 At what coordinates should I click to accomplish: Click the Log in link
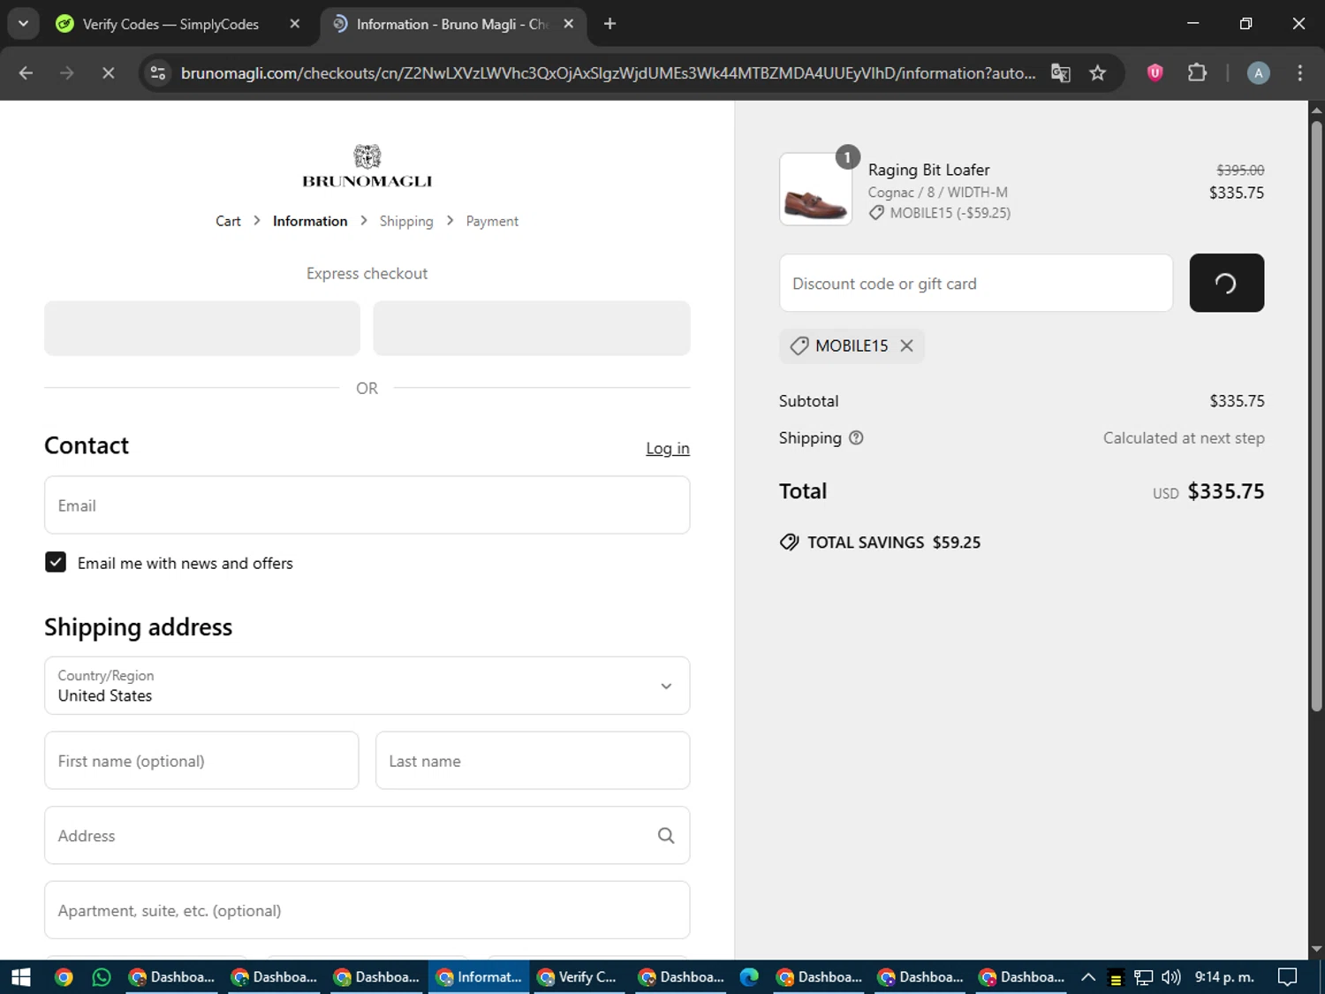point(668,448)
